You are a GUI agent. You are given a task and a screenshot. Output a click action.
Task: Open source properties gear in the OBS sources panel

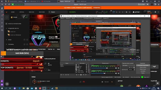point(81,75)
